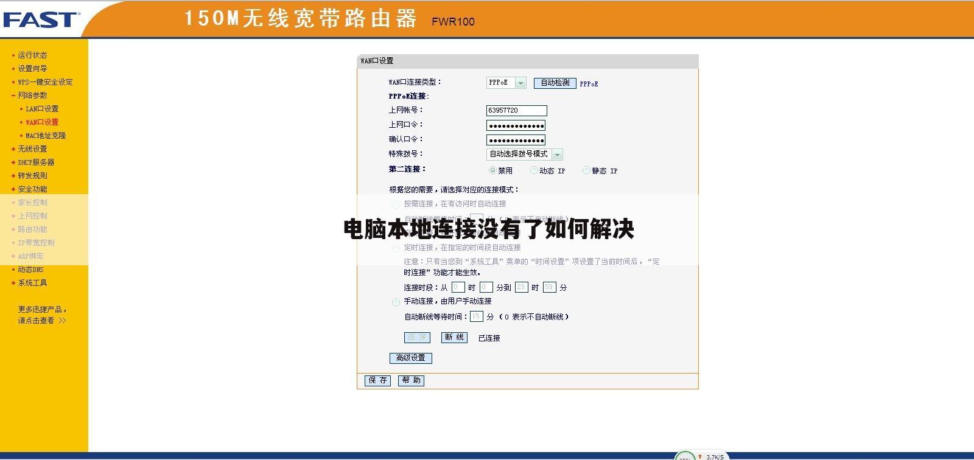The width and height of the screenshot is (974, 460).
Task: Click the FAST logo in the header
Action: 41,19
